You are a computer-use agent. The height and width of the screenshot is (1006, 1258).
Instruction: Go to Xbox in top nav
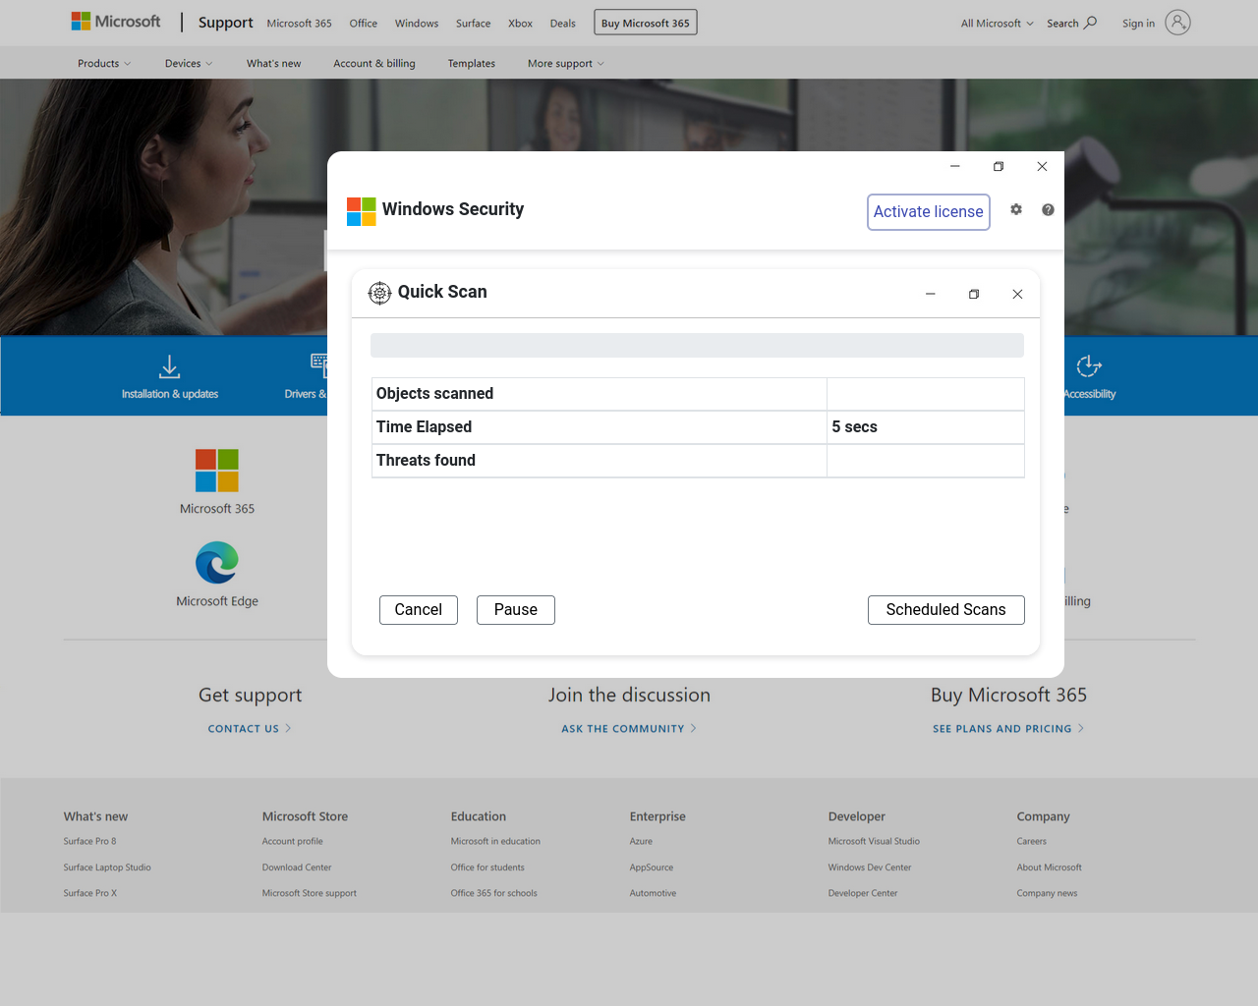click(521, 23)
